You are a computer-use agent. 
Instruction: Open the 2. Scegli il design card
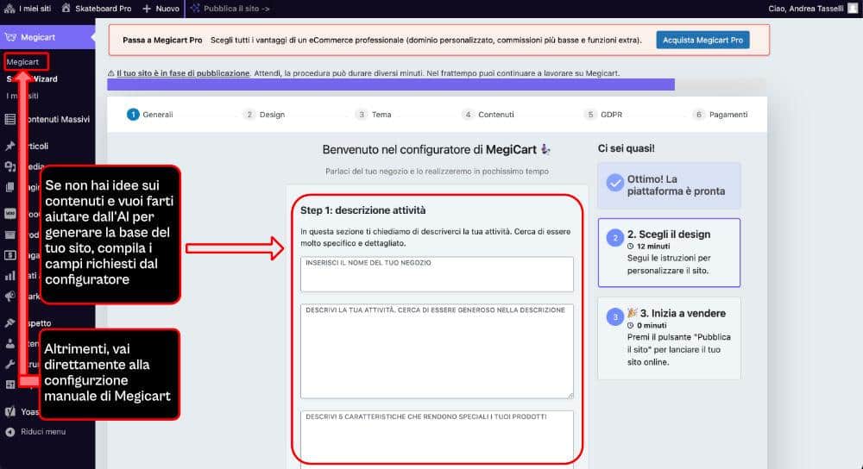(669, 253)
